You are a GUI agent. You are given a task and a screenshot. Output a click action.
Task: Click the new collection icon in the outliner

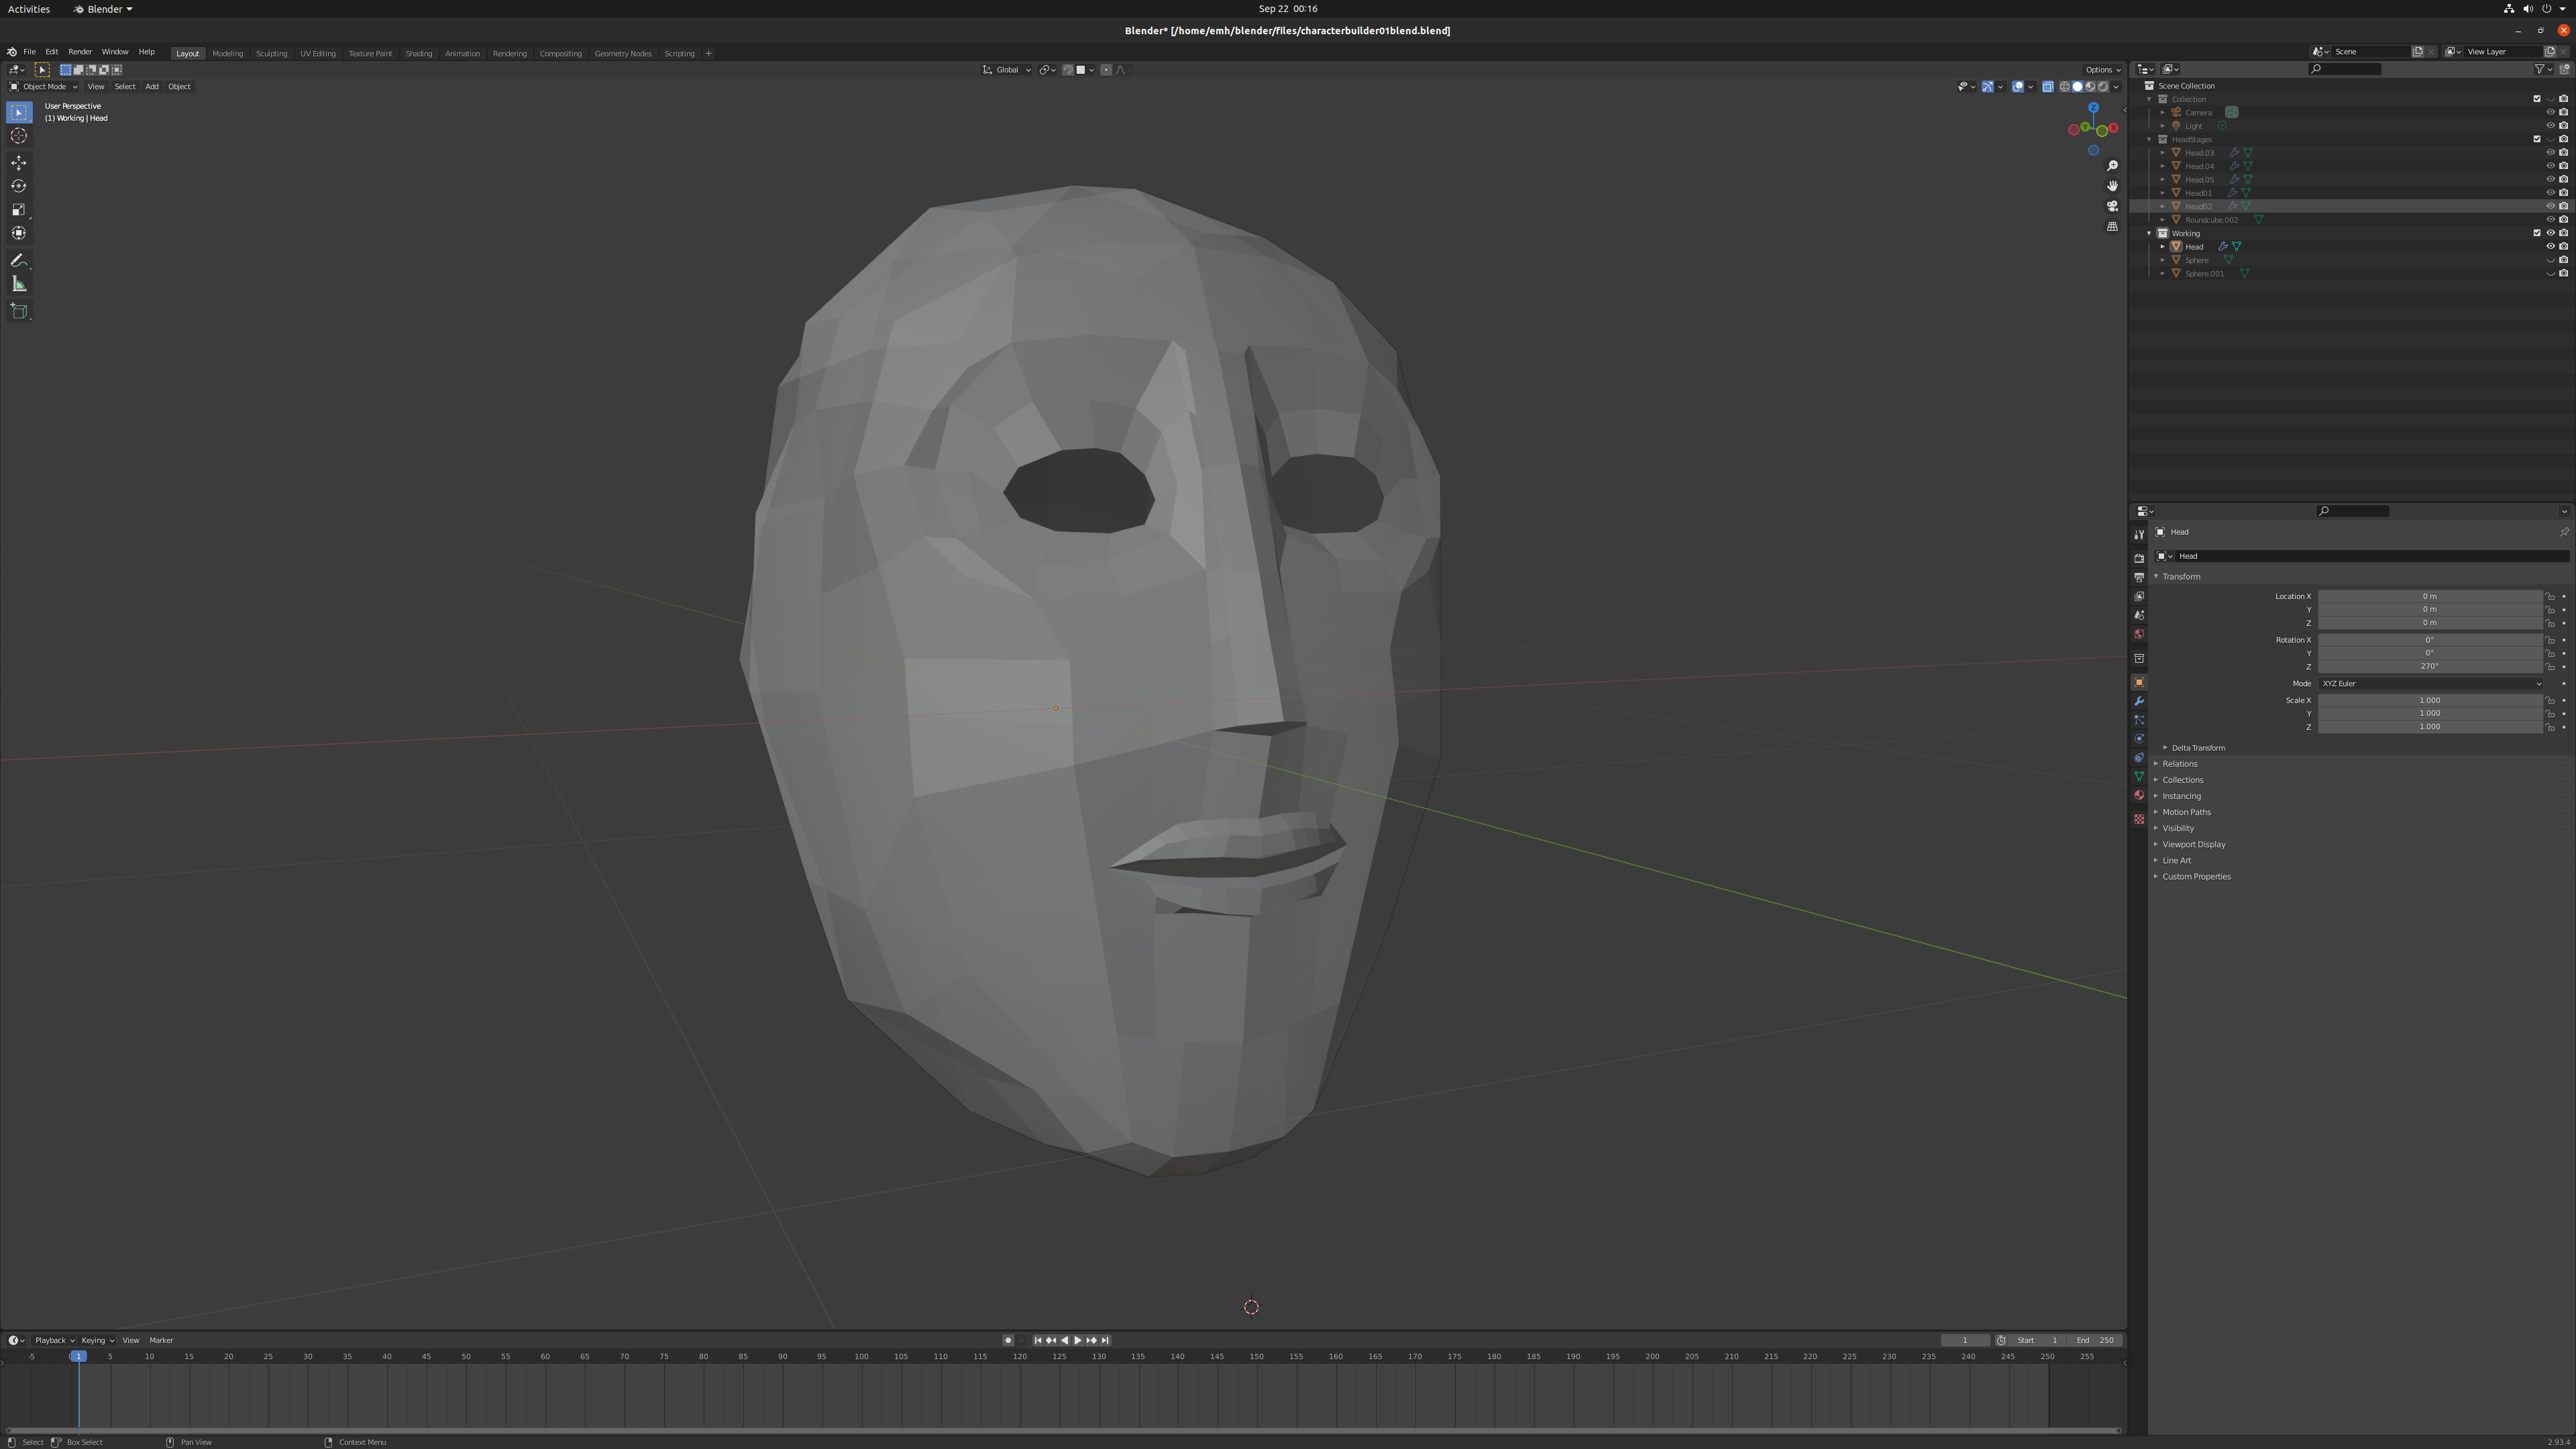(x=2564, y=69)
